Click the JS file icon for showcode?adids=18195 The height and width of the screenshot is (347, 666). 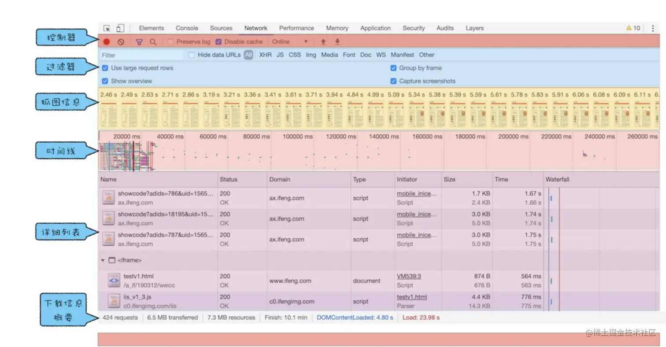point(108,218)
